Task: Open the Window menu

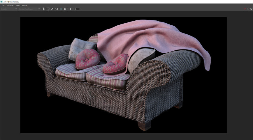Action: coord(10,5)
